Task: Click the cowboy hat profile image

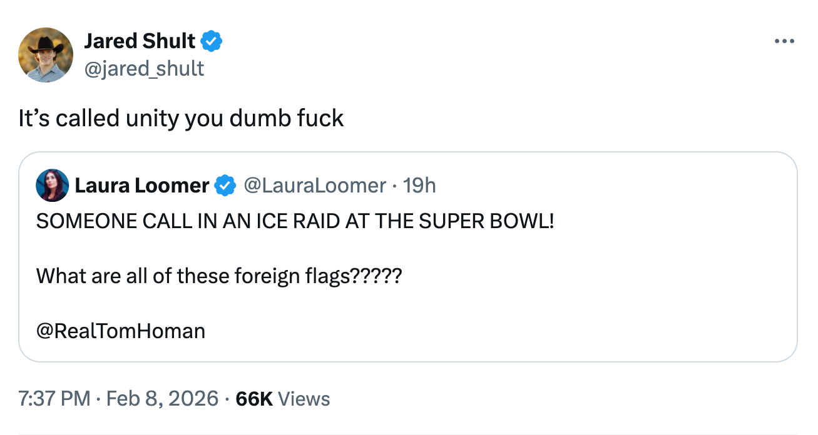Action: click(46, 54)
